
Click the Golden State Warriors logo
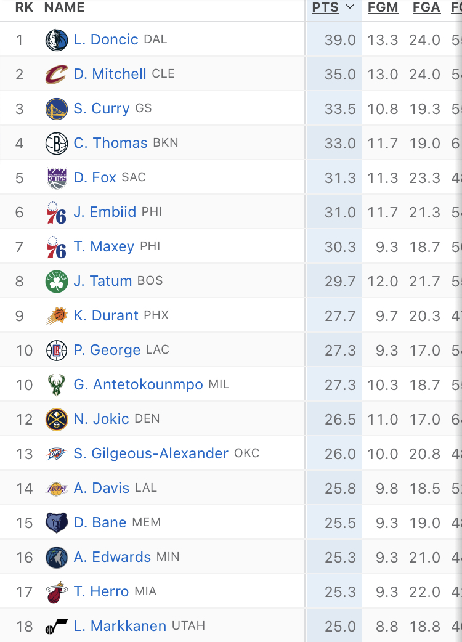click(57, 109)
